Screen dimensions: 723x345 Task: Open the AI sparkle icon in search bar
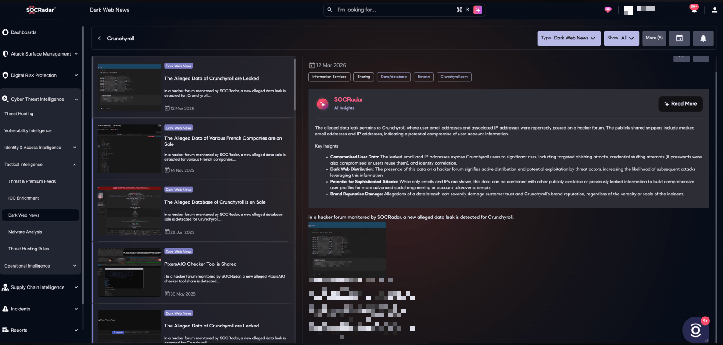pos(478,10)
